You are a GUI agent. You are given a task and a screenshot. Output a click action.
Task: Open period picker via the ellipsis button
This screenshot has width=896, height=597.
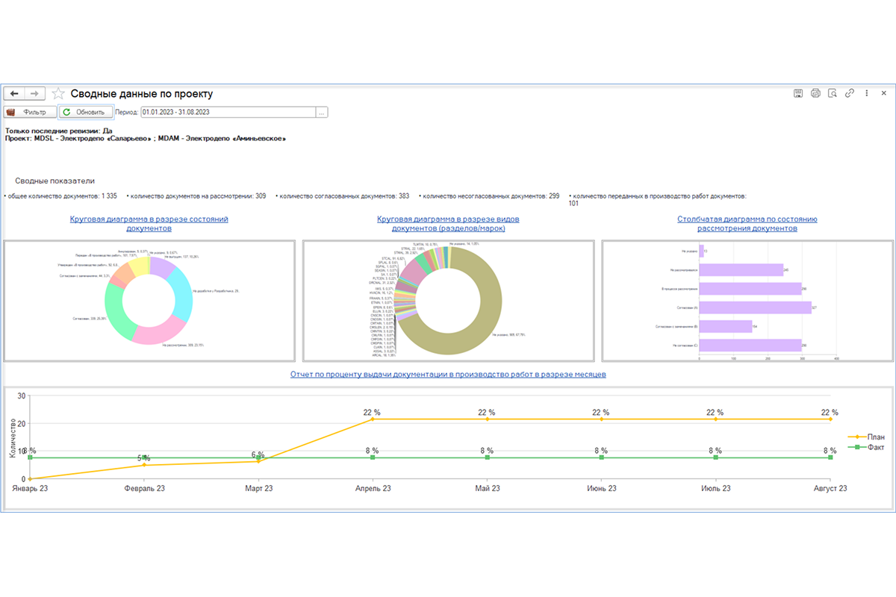pos(322,112)
